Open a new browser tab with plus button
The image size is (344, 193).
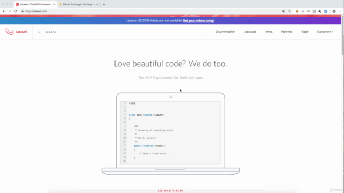[x=104, y=4]
